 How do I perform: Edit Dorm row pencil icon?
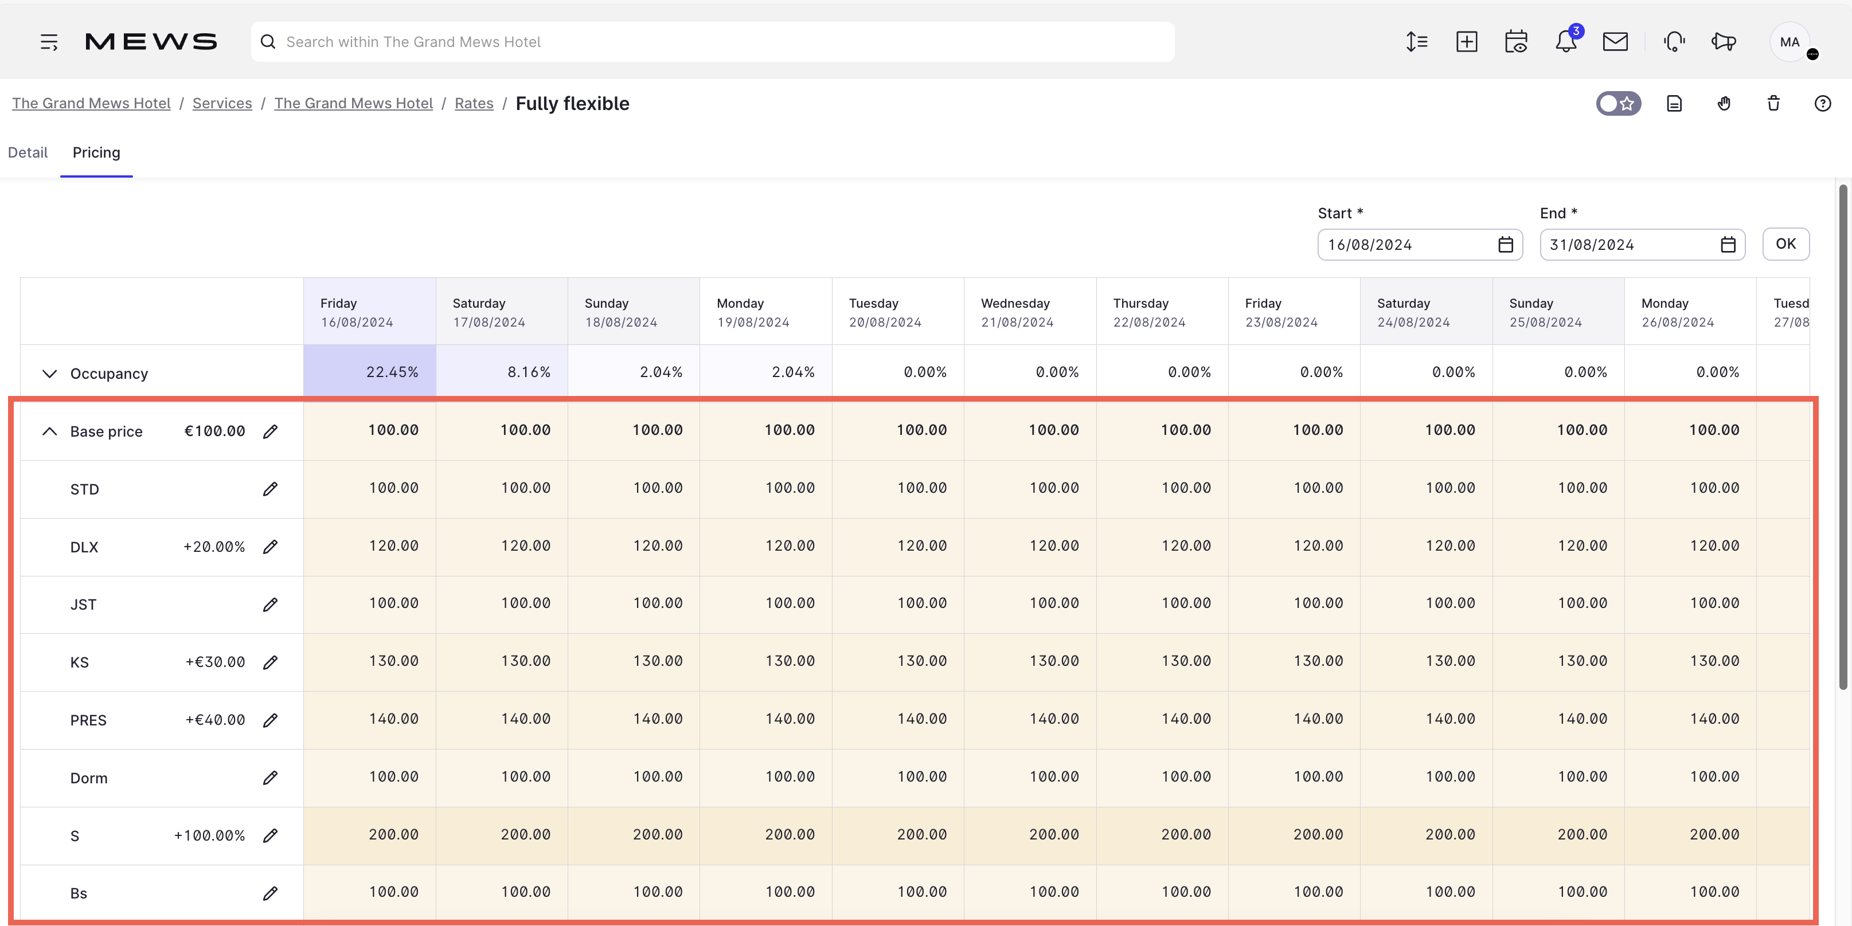(270, 778)
